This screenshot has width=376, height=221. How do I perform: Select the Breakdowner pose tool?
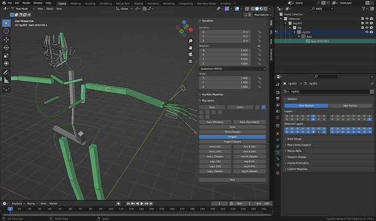[x=6, y=89]
